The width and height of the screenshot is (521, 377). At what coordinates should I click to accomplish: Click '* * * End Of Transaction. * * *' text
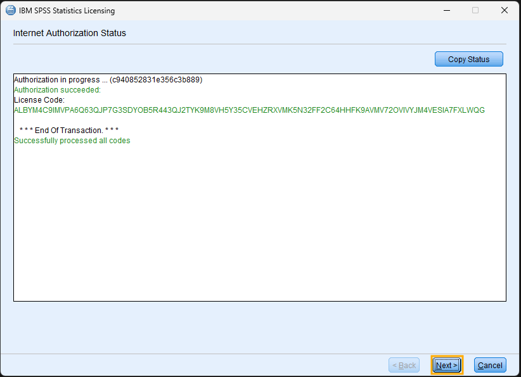69,130
